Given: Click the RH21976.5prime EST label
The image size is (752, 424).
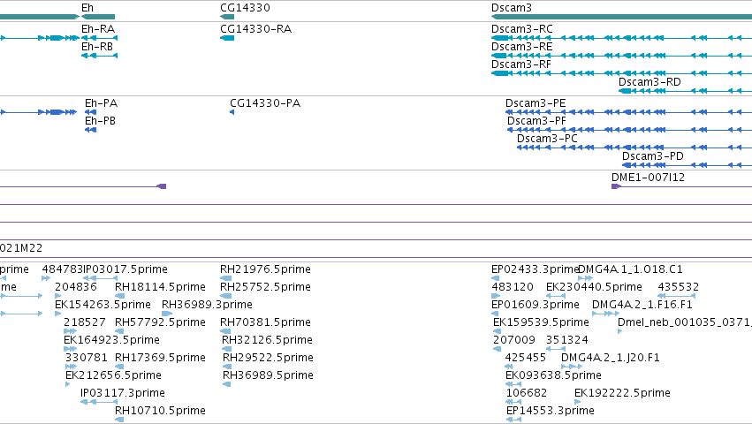Looking at the screenshot, I should click(265, 269).
